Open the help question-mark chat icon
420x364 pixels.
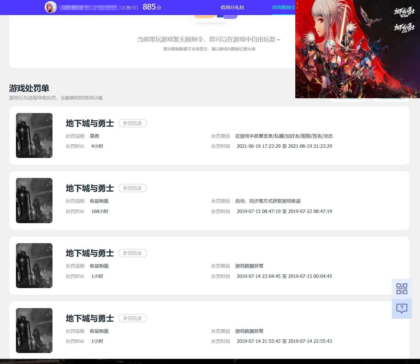tap(402, 309)
